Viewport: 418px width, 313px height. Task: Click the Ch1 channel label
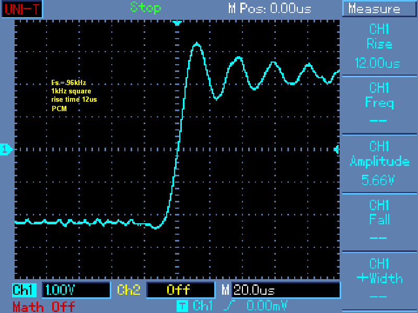coord(24,290)
